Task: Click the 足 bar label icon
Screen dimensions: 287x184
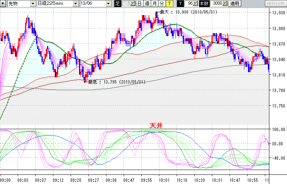Action: [x=117, y=4]
